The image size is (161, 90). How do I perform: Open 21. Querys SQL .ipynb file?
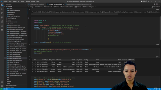pos(13,62)
